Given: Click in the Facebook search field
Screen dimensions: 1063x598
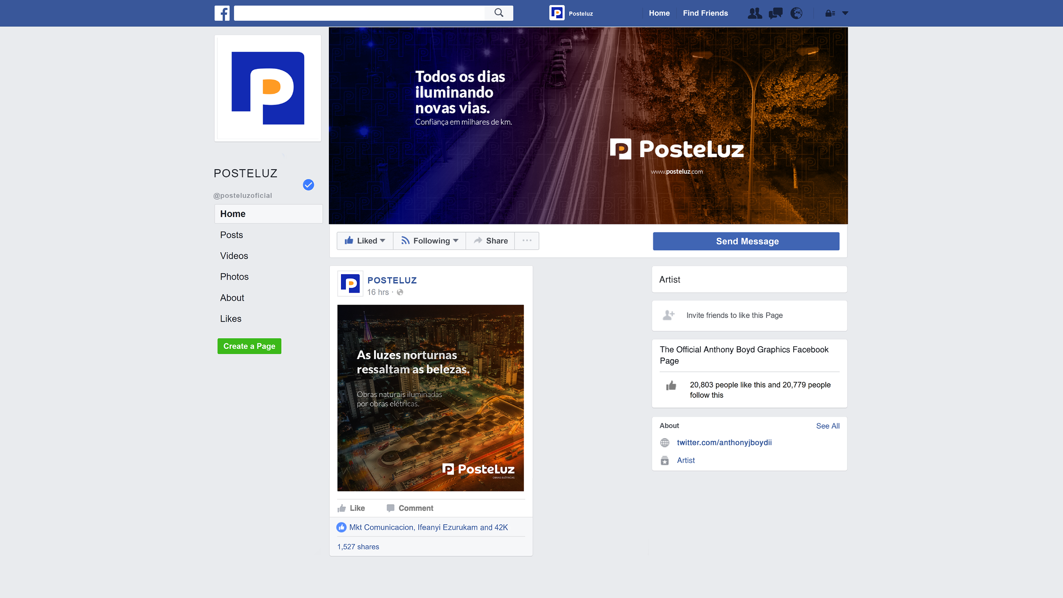Looking at the screenshot, I should click(359, 13).
